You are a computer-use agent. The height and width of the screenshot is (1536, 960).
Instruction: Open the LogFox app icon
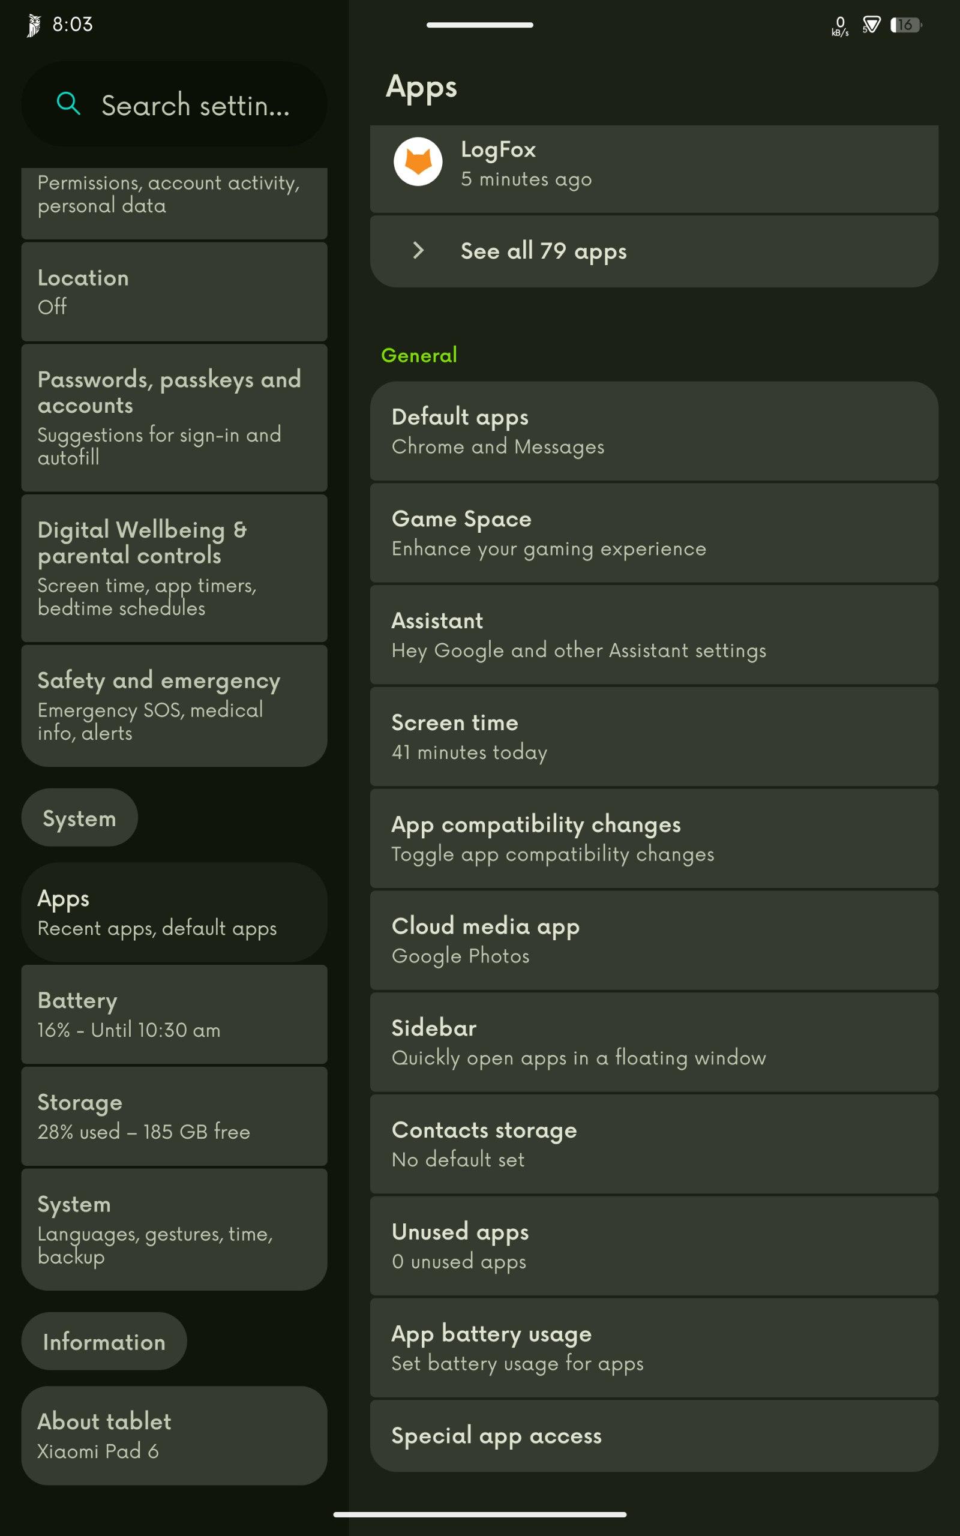coord(418,162)
